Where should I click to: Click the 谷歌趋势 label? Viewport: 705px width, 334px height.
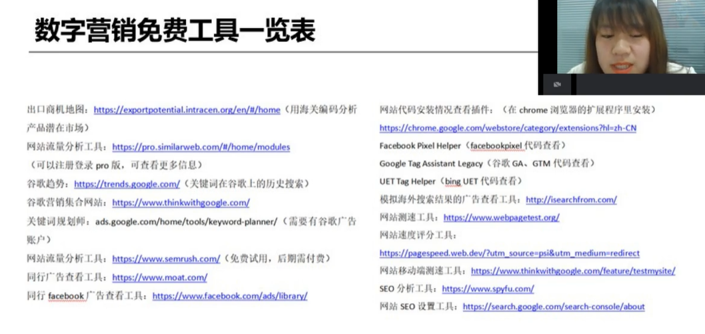47,184
